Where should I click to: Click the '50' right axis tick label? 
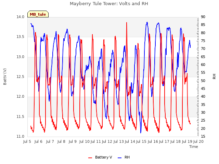click(203, 81)
